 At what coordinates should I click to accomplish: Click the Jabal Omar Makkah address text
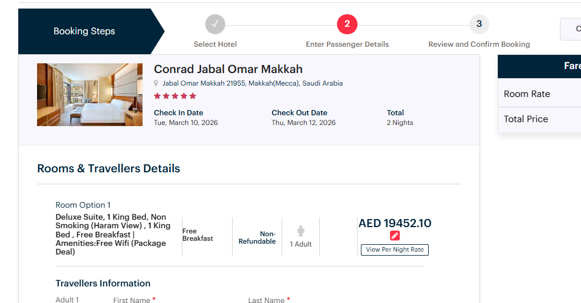pos(253,83)
